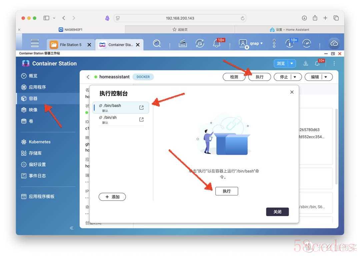Viewport: 360px width, 256px height.
Task: Open QTS event notifications bell
Action: pos(217,43)
